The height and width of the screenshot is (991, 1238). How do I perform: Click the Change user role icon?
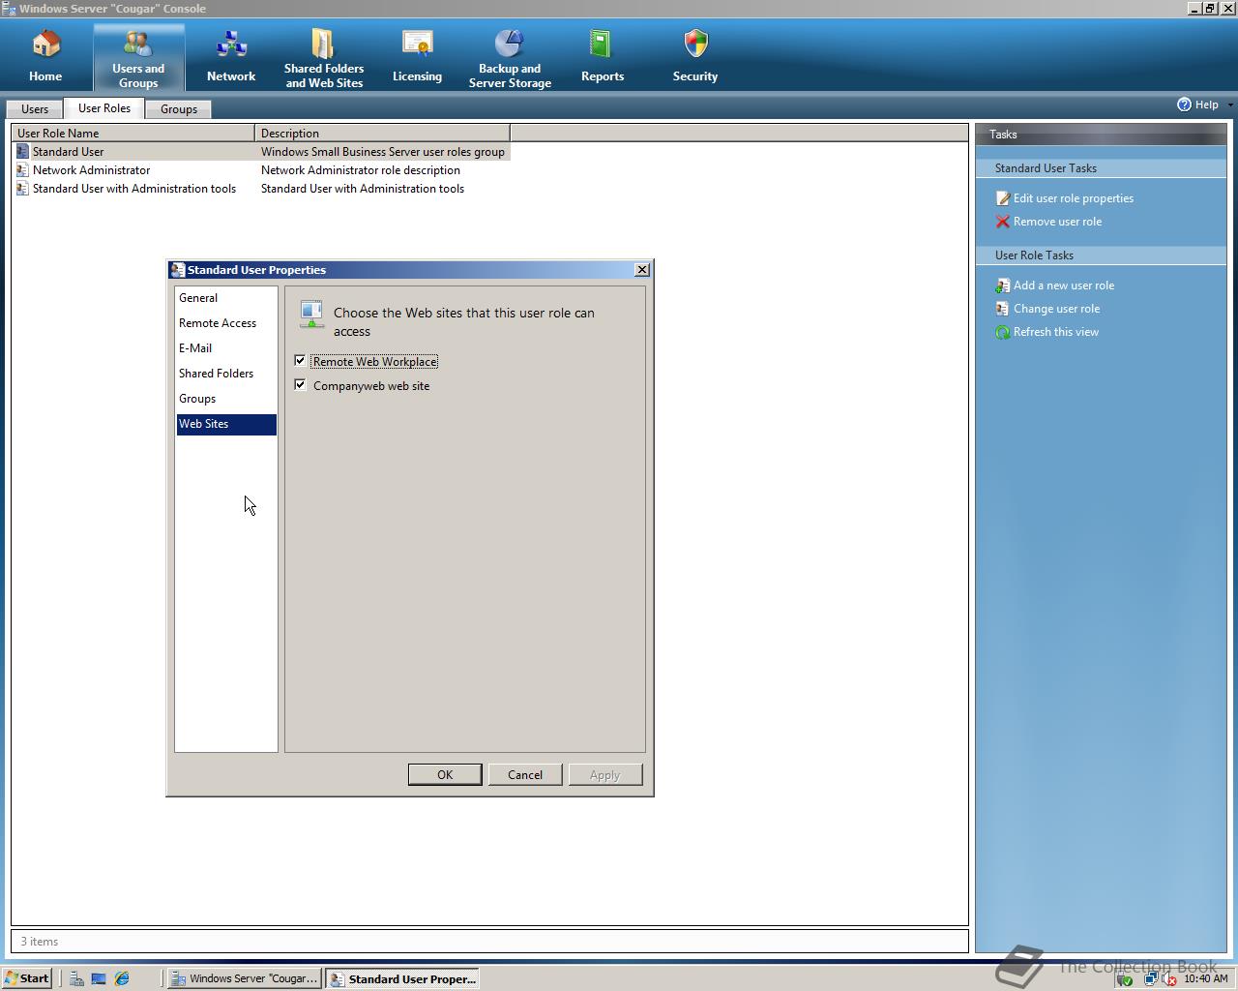point(1003,309)
